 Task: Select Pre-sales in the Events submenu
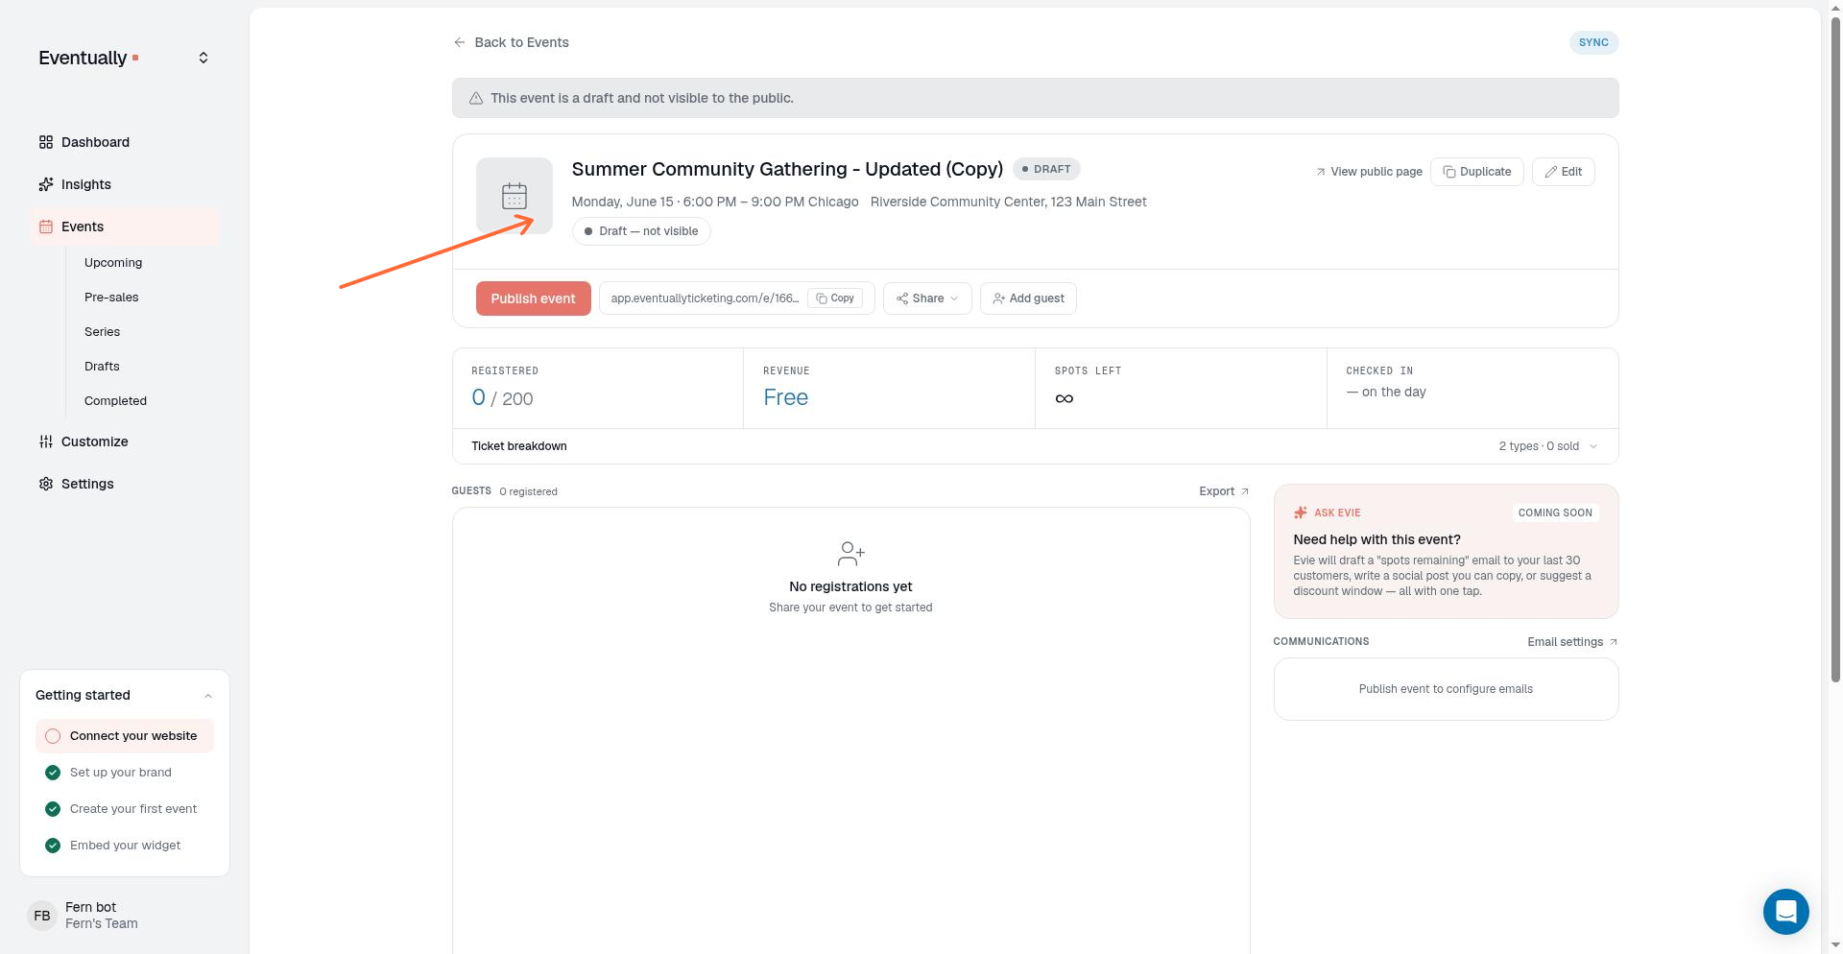tap(111, 298)
